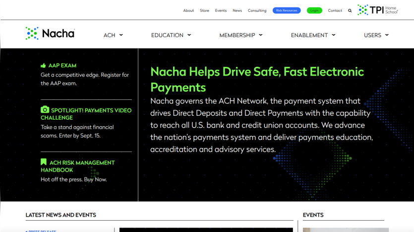Open the Consulting link

pos(257,10)
